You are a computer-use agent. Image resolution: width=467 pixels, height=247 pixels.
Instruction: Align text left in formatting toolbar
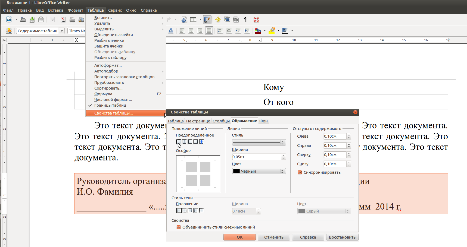pos(182,31)
